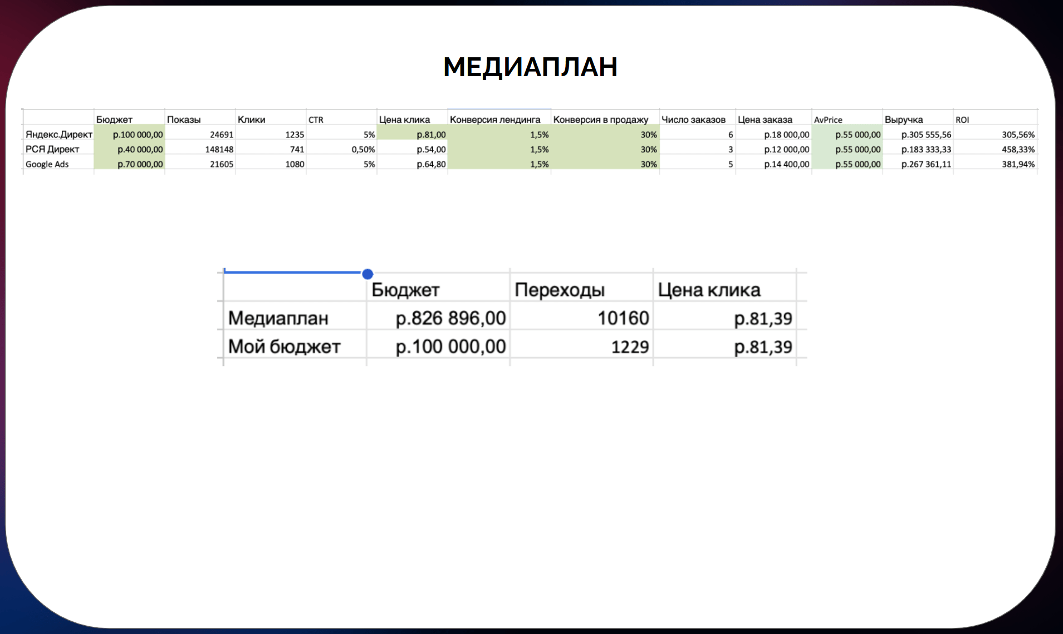Screen dimensions: 1063x634
Task: Select the РСЯ Директ row label
Action: click(52, 149)
